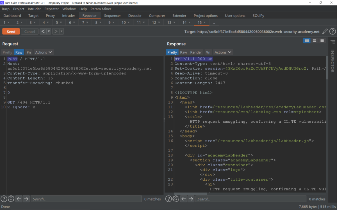
Task: Switch to the Proxy tab
Action: click(x=50, y=16)
